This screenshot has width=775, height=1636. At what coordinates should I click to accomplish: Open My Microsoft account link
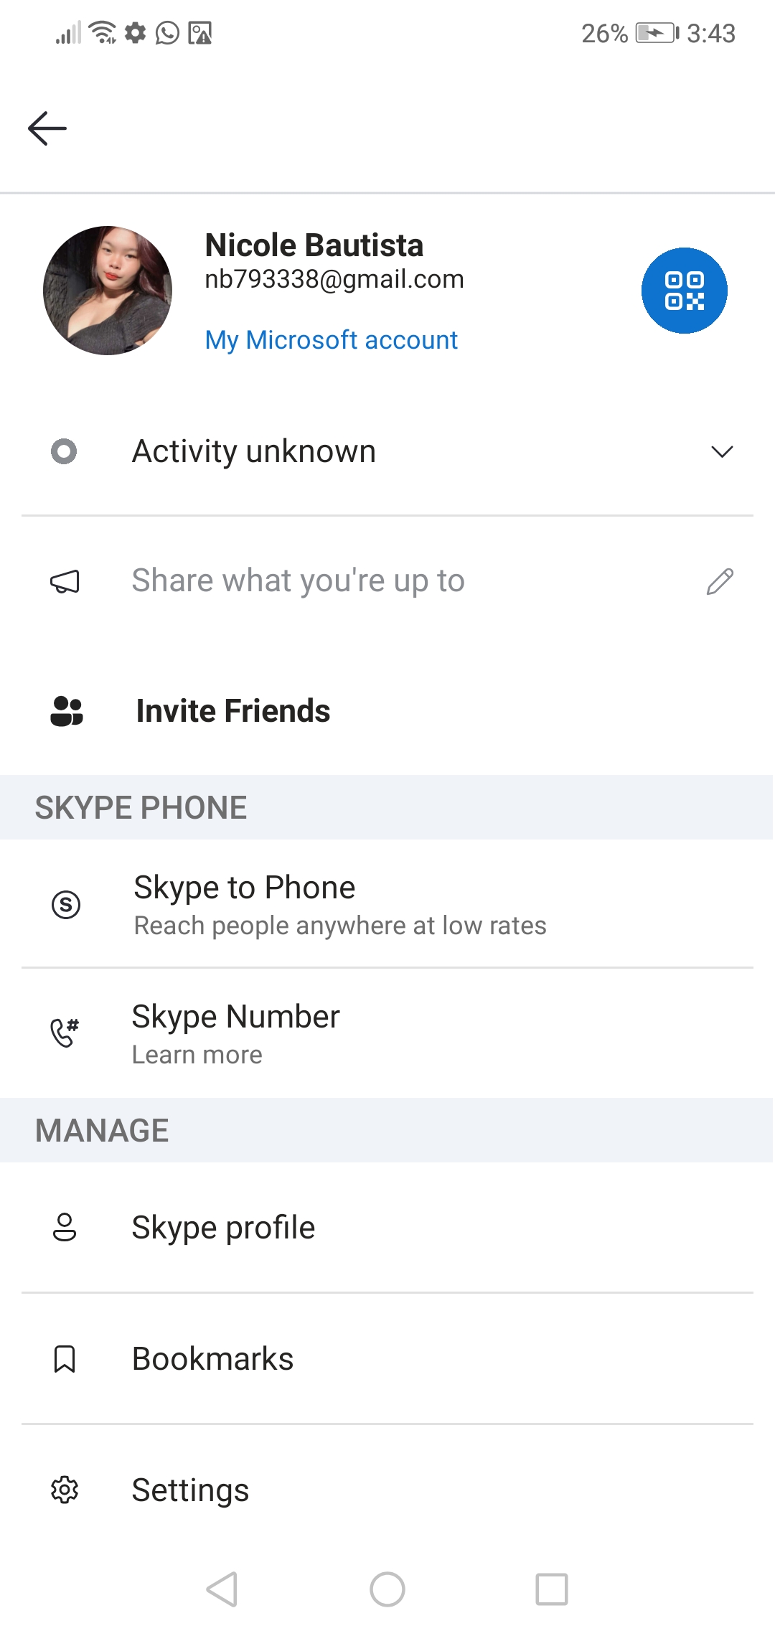pyautogui.click(x=332, y=340)
